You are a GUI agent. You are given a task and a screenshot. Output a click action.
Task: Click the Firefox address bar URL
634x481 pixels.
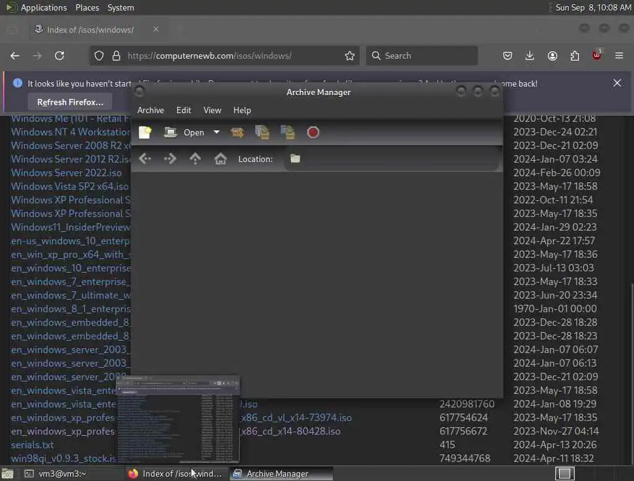click(209, 56)
